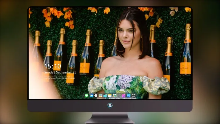Screen dimensions: 220x124
Task: Click the Sunday September 28 date text
Action: click(x=60, y=72)
